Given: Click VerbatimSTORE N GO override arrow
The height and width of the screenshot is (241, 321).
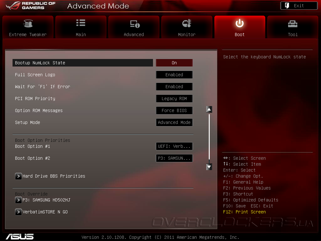Looking at the screenshot, I should 18,212.
